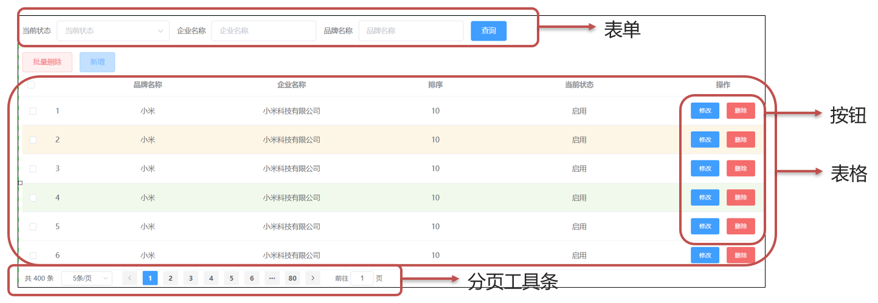Click the 新增 add button
Screen dimensions: 878x303
click(97, 62)
